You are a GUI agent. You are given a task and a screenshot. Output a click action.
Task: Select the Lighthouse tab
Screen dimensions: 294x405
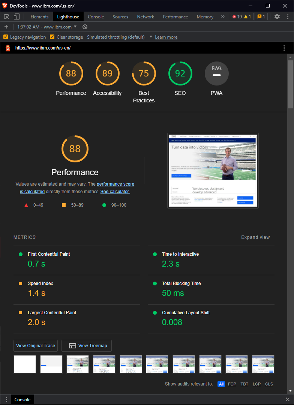[x=68, y=17]
